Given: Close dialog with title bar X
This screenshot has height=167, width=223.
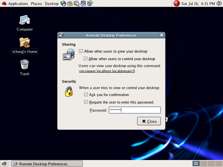Looking at the screenshot, I should 162,35.
